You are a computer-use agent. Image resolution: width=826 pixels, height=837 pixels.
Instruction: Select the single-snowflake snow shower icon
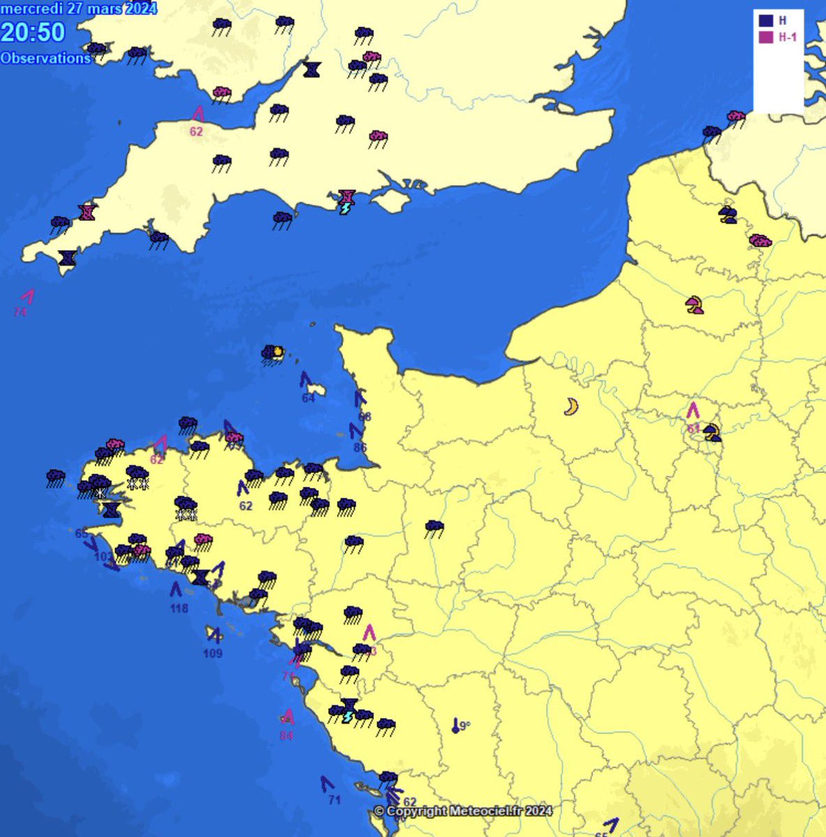[99, 486]
